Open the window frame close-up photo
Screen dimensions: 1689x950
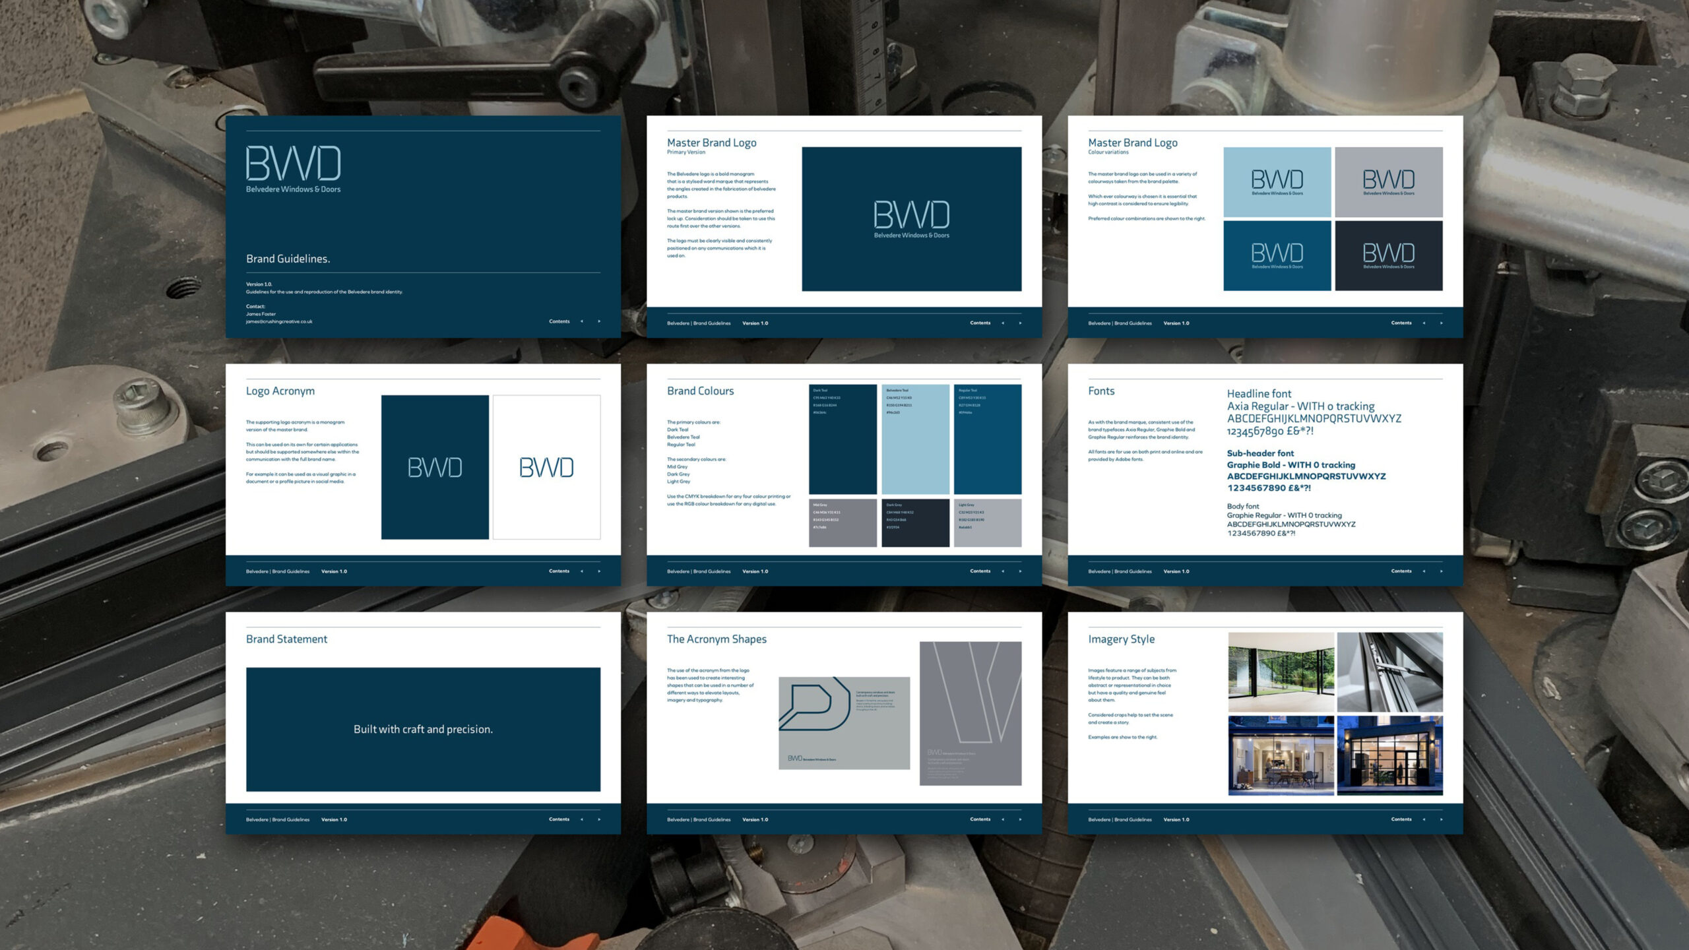tap(1390, 672)
